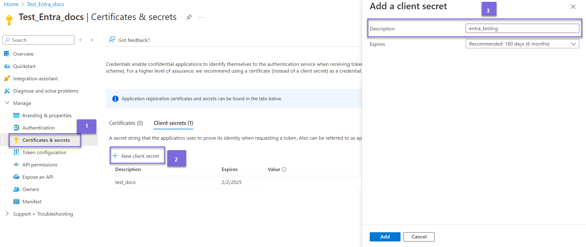
Task: Collapse the sidebar with double-chevron icon
Action: coord(92,40)
